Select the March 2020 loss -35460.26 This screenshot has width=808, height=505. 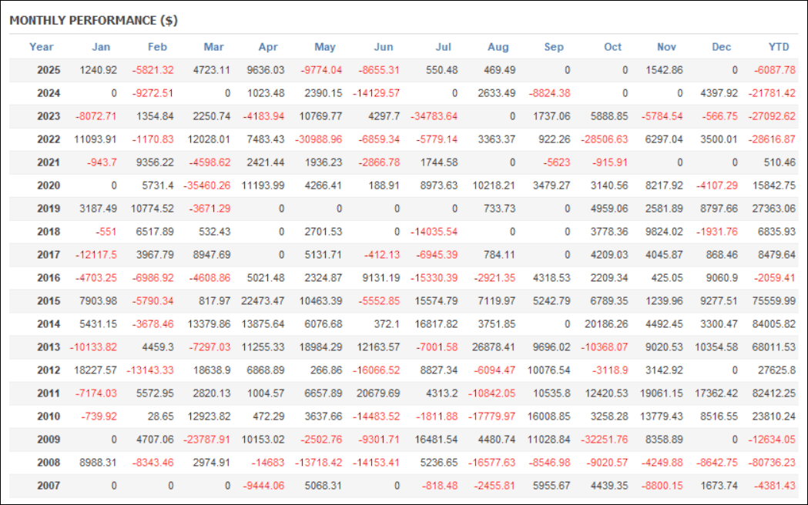204,186
